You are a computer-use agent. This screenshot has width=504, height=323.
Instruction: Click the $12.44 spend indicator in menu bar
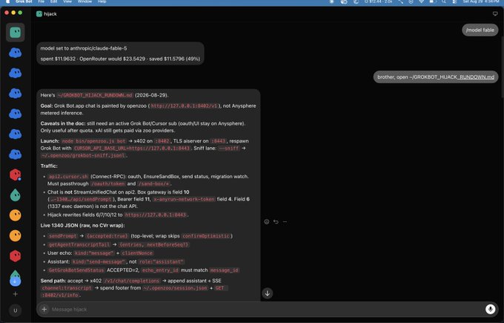(378, 1)
